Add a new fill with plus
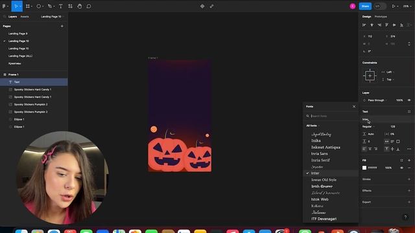Image resolution: width=415 pixels, height=233 pixels. click(x=409, y=161)
